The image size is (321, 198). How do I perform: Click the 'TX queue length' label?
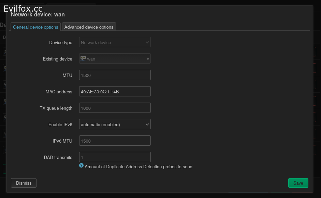tap(56, 108)
